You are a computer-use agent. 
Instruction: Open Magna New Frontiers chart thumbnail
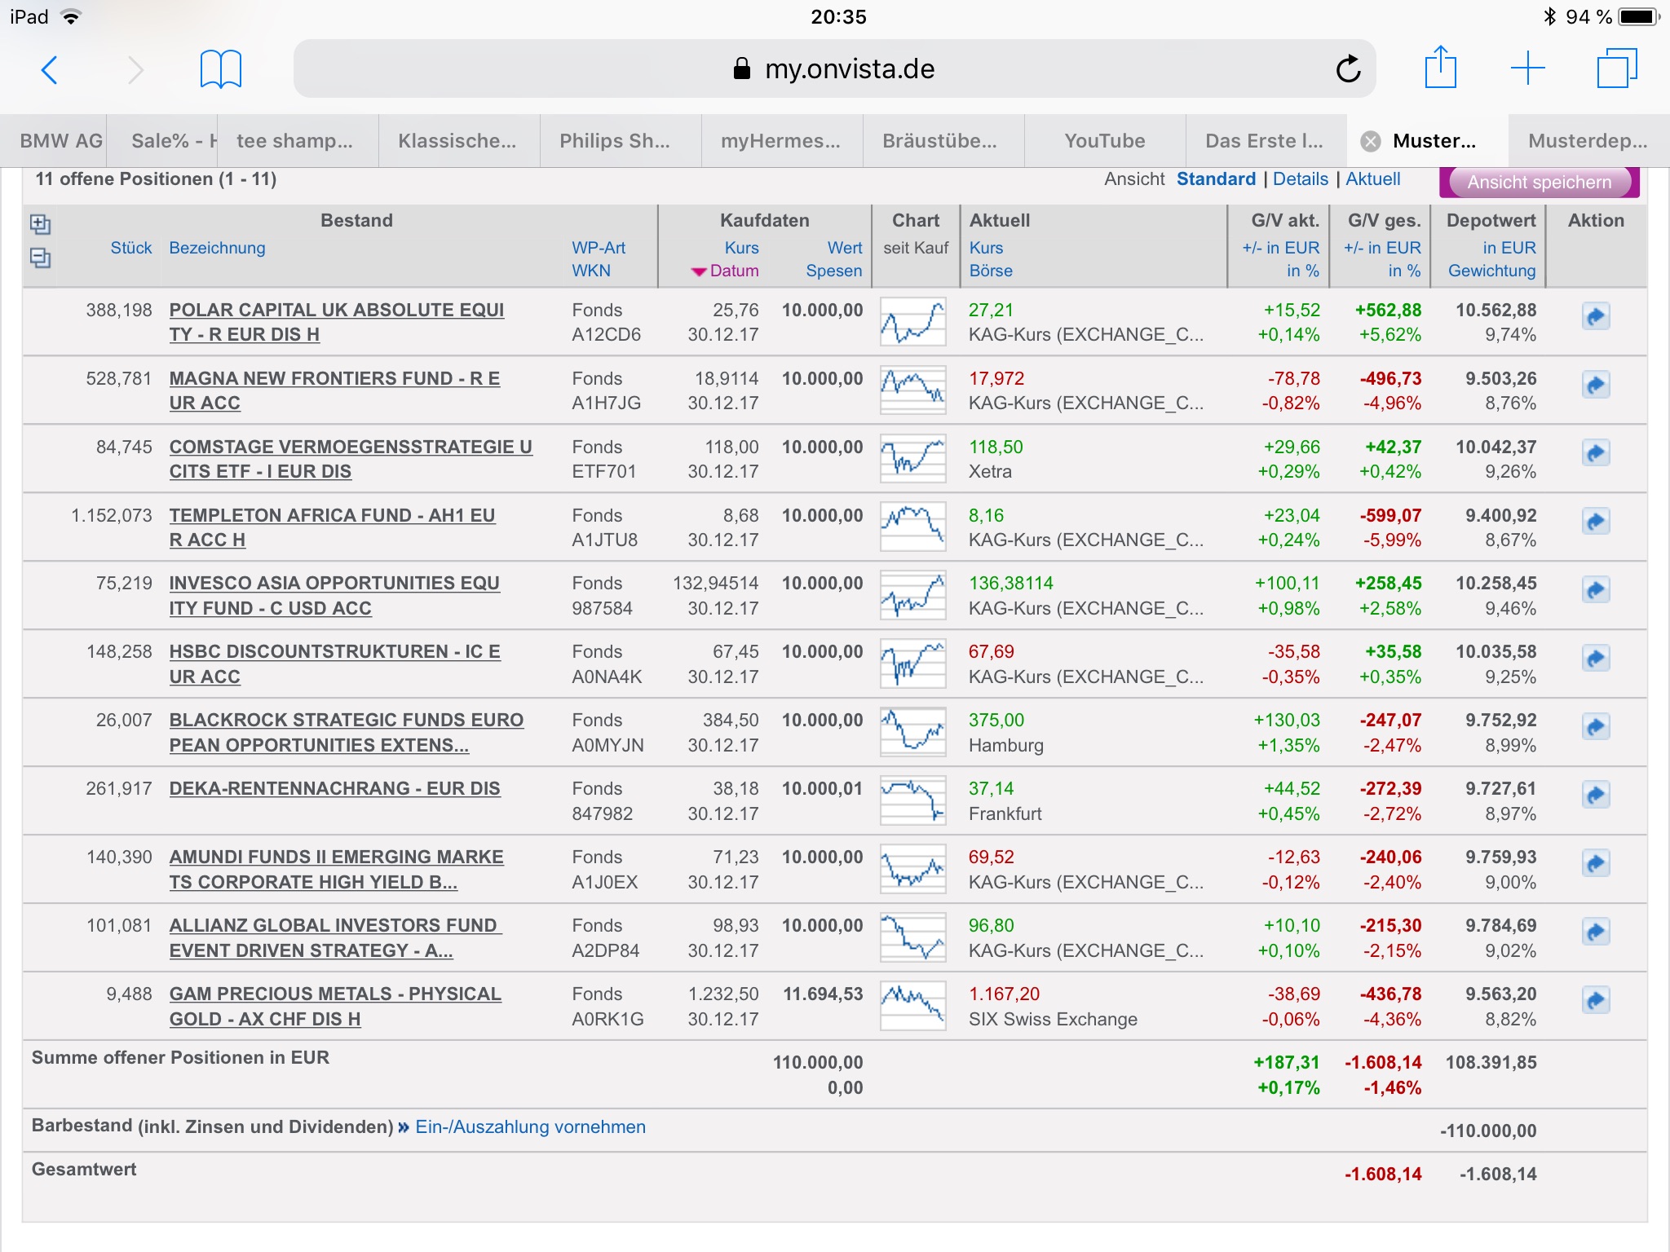pyautogui.click(x=912, y=390)
